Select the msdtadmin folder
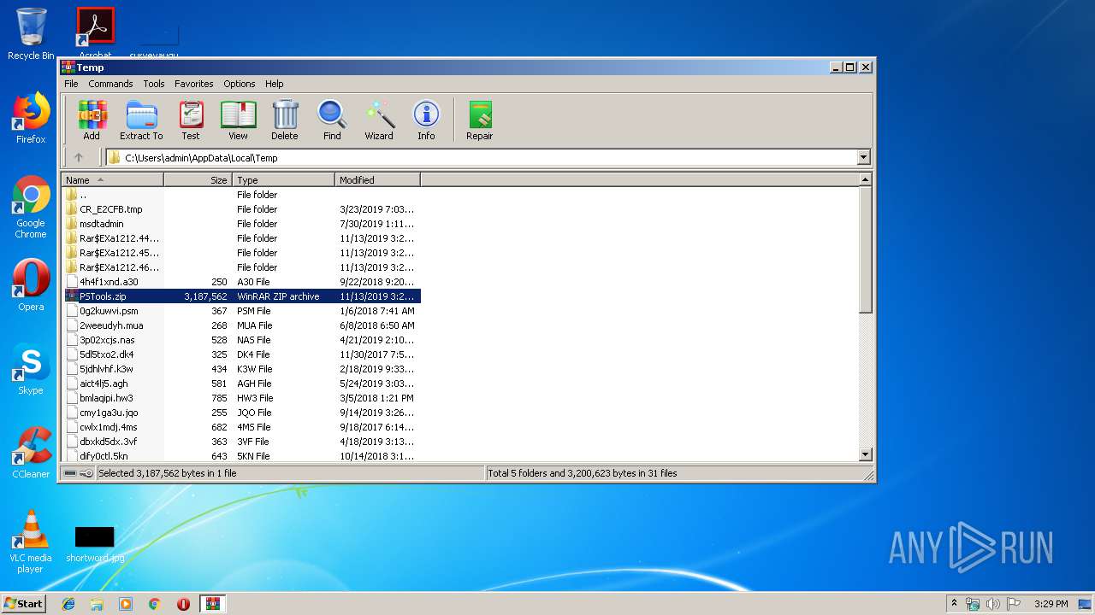The image size is (1095, 615). tap(241, 224)
